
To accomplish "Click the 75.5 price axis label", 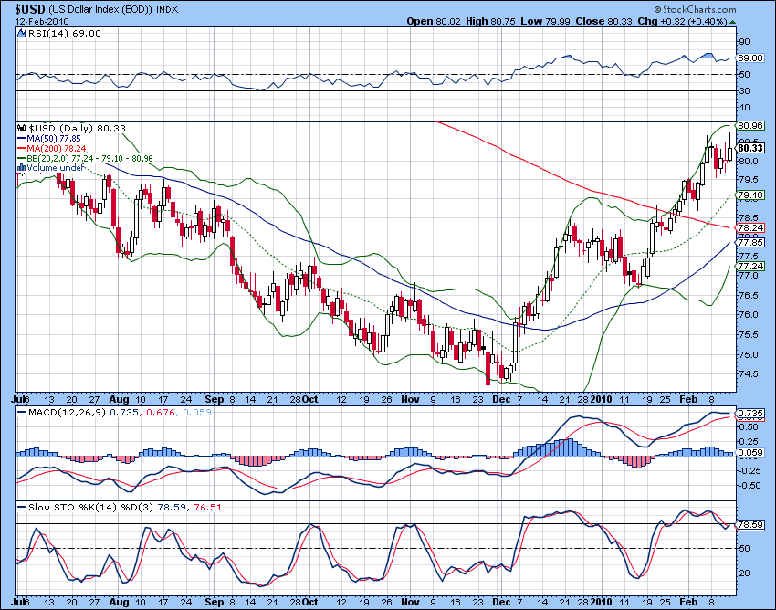I will pyautogui.click(x=748, y=335).
